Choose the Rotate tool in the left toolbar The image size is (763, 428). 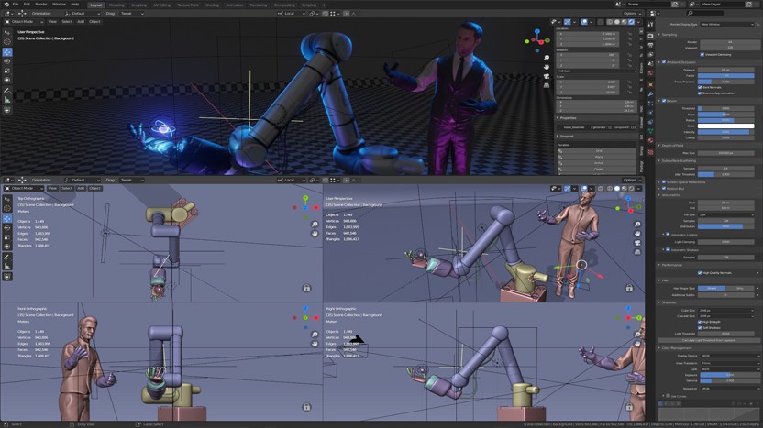pyautogui.click(x=7, y=62)
